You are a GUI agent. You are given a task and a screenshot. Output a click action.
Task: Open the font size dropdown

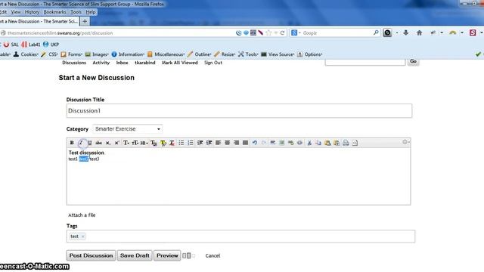click(135, 143)
